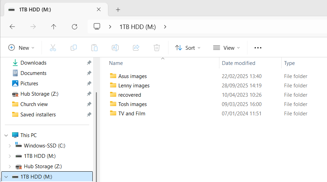
Task: Select the recovered folder
Action: pos(129,95)
